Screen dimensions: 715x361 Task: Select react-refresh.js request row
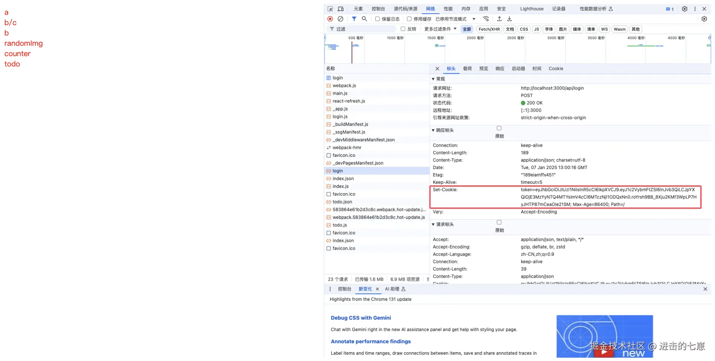coord(377,101)
